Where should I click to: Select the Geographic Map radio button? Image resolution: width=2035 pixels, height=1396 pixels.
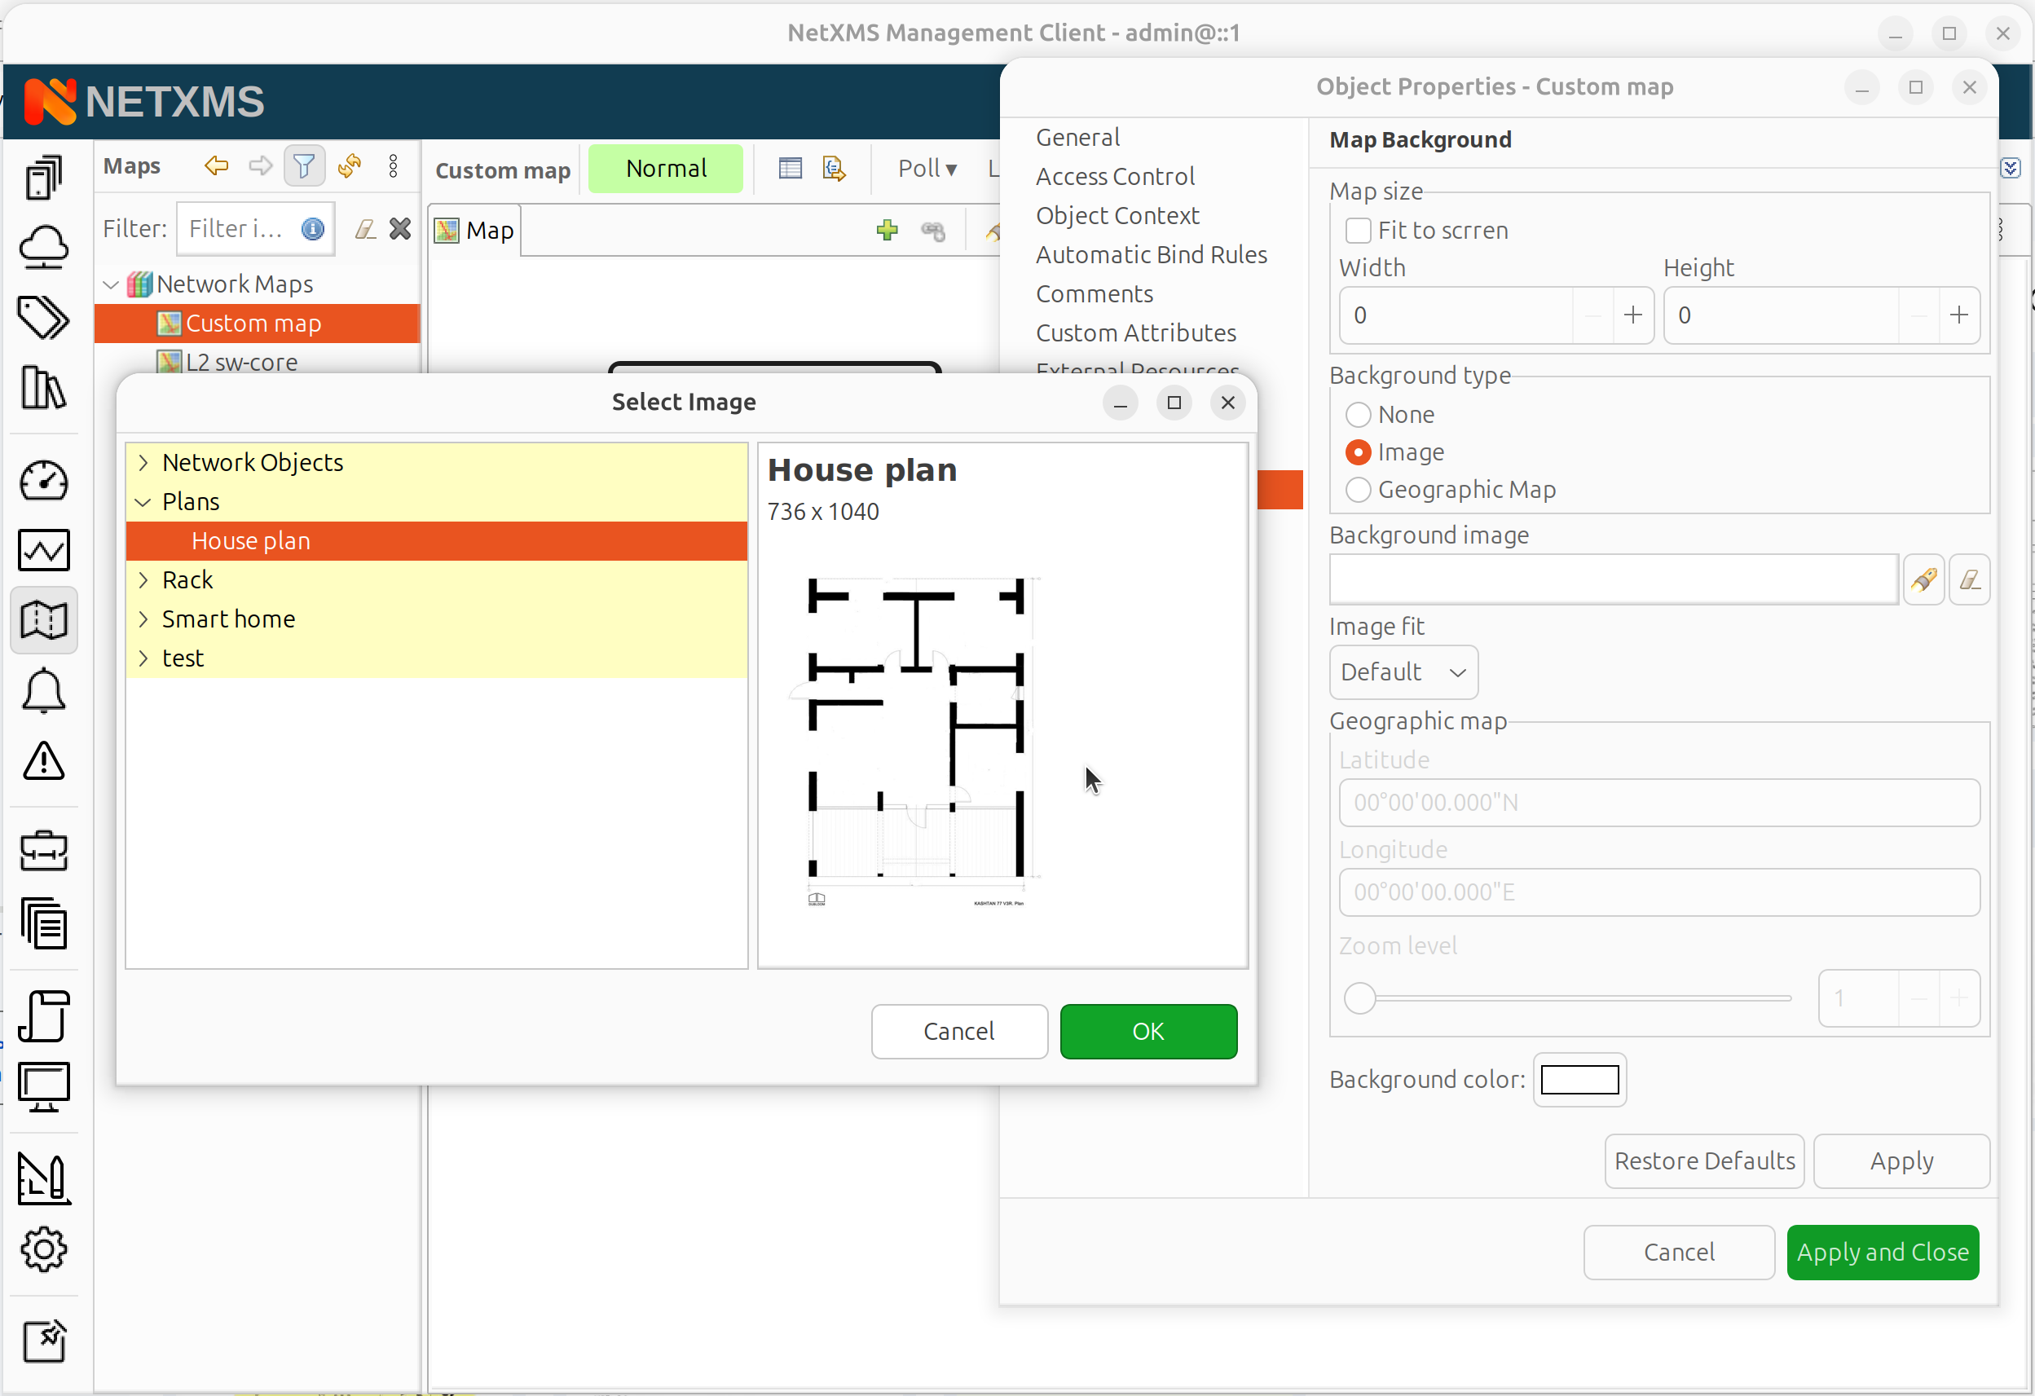pyautogui.click(x=1358, y=491)
